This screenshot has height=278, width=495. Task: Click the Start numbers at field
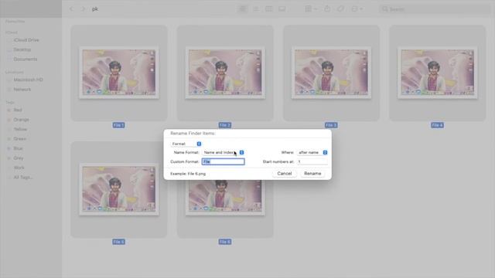click(x=312, y=161)
